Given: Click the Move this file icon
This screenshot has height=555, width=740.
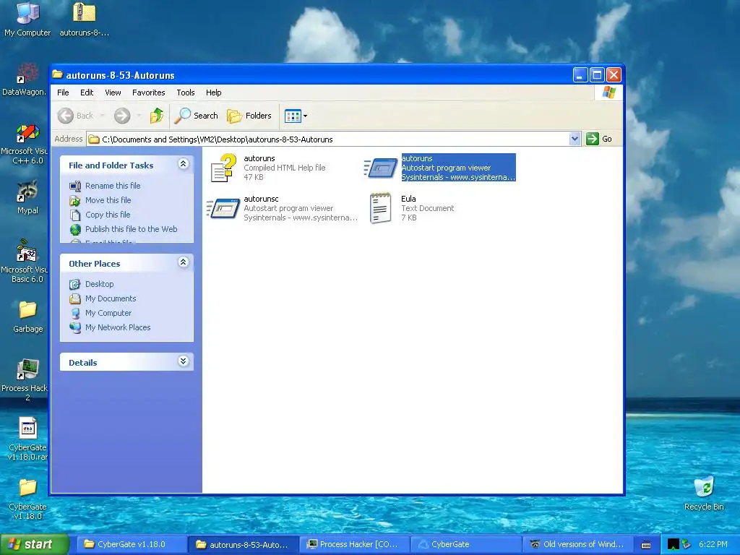Looking at the screenshot, I should pyautogui.click(x=75, y=201).
